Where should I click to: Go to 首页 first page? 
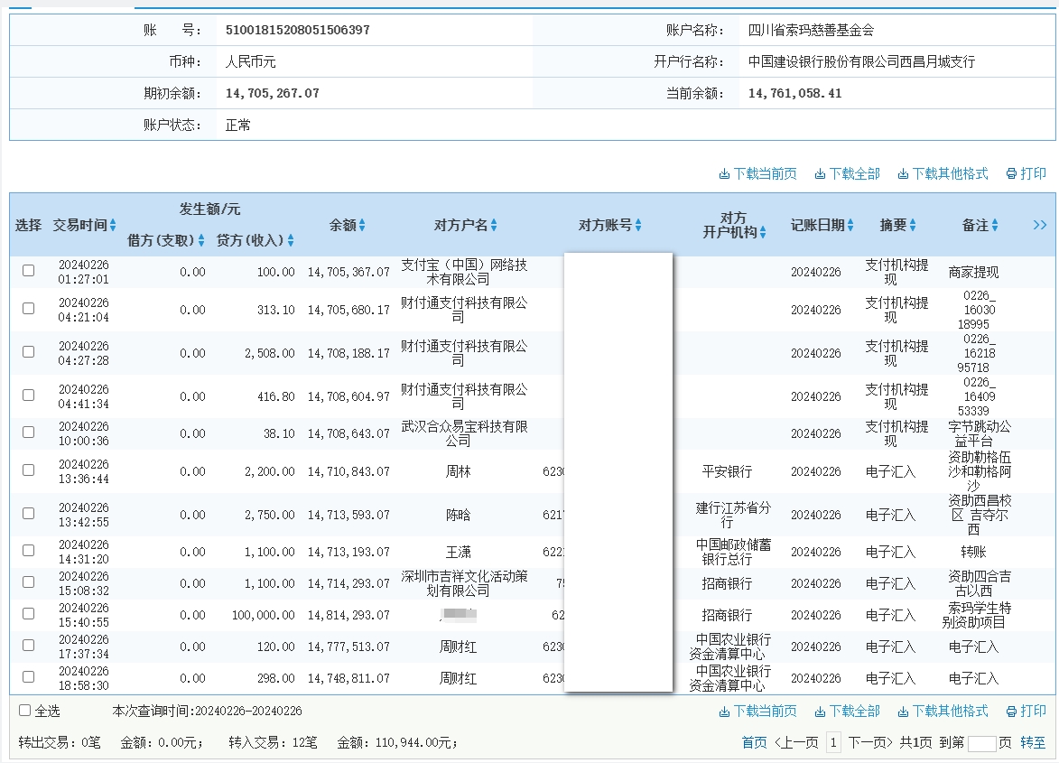(755, 743)
